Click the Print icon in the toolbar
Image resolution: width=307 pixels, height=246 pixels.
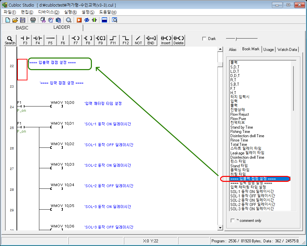pos(33,20)
